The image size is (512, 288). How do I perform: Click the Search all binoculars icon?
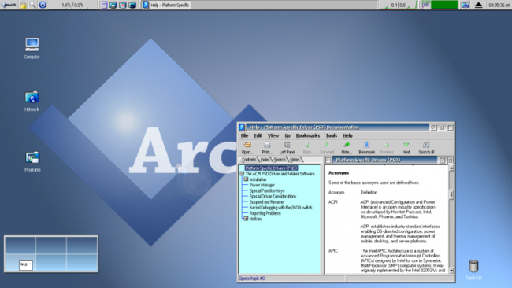pos(426,145)
